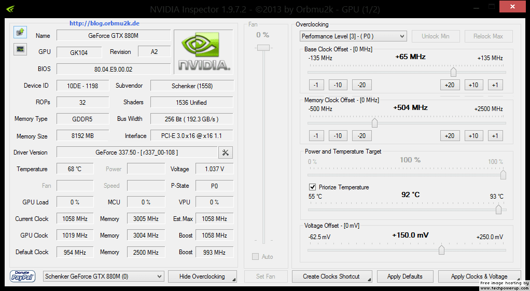
Task: Click the BIOS field 80.04.E9.00.02
Action: [114, 69]
